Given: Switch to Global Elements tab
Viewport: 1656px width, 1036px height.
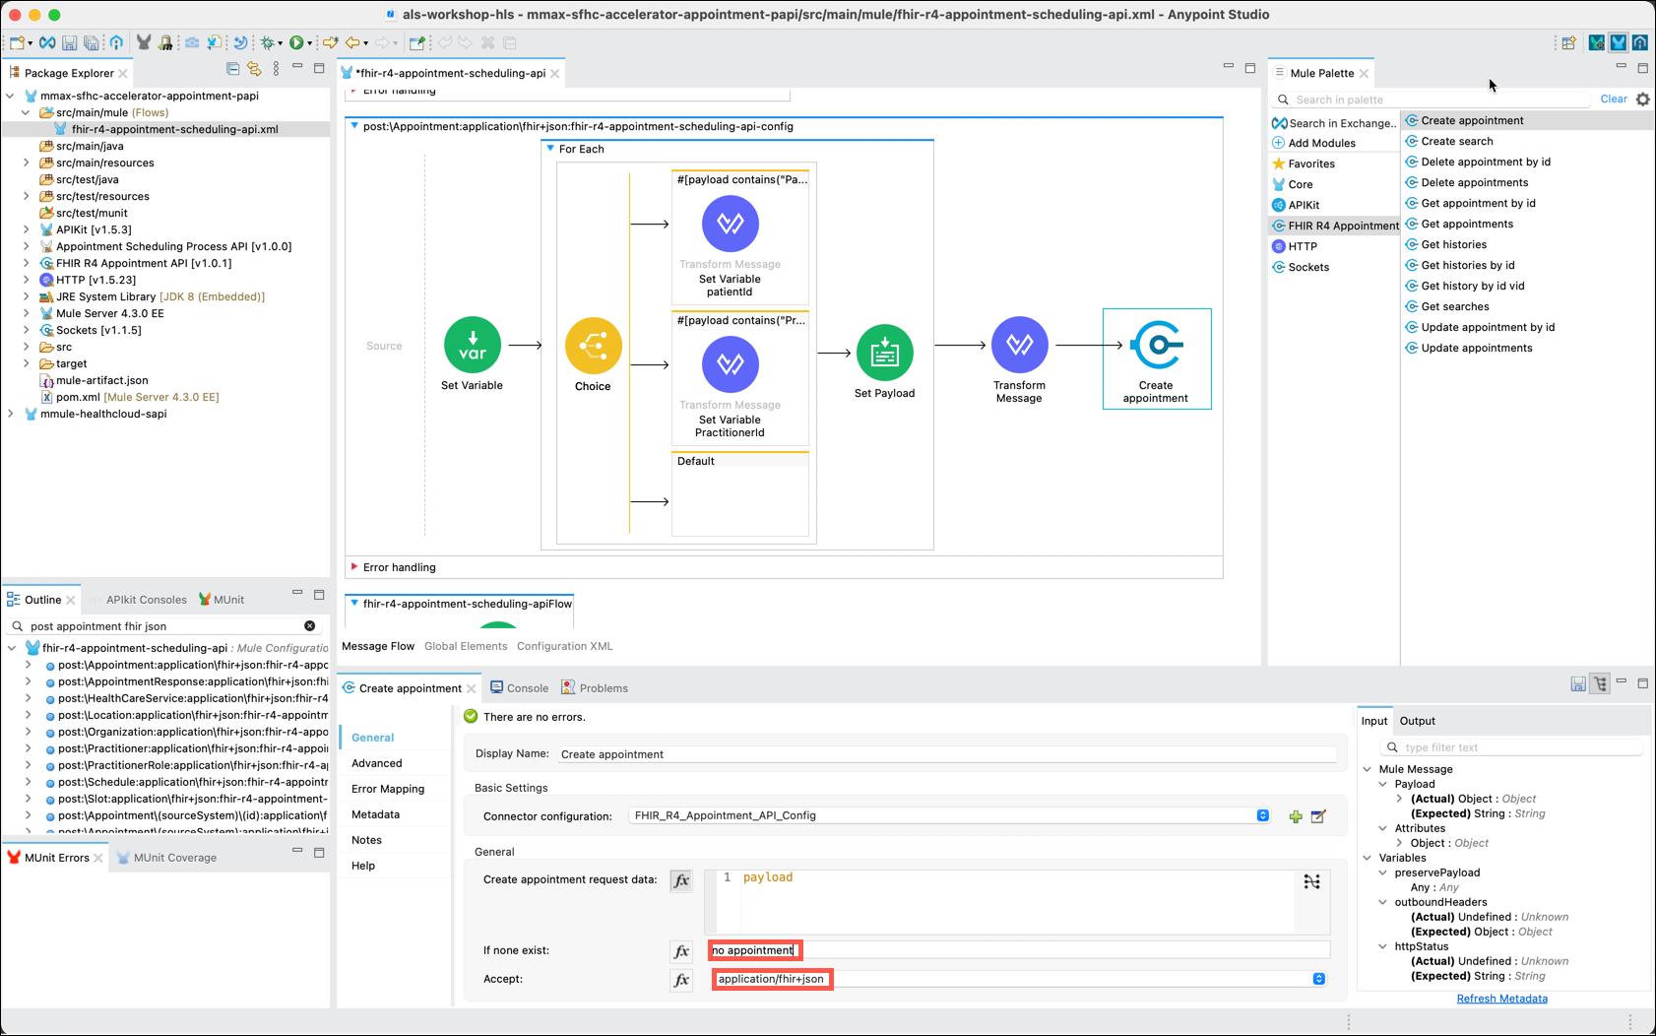Looking at the screenshot, I should point(466,646).
